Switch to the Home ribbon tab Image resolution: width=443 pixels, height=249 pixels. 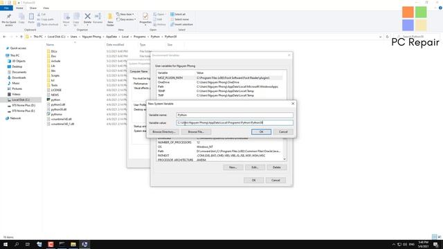click(x=19, y=8)
